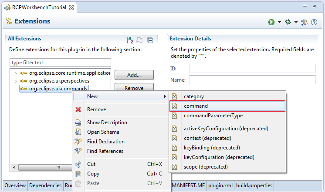Click the extensions tree horizontal scrollbar thumb

(x=46, y=167)
